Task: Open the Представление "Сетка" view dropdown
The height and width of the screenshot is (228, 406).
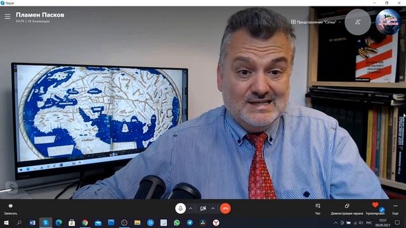Action: coord(316,22)
